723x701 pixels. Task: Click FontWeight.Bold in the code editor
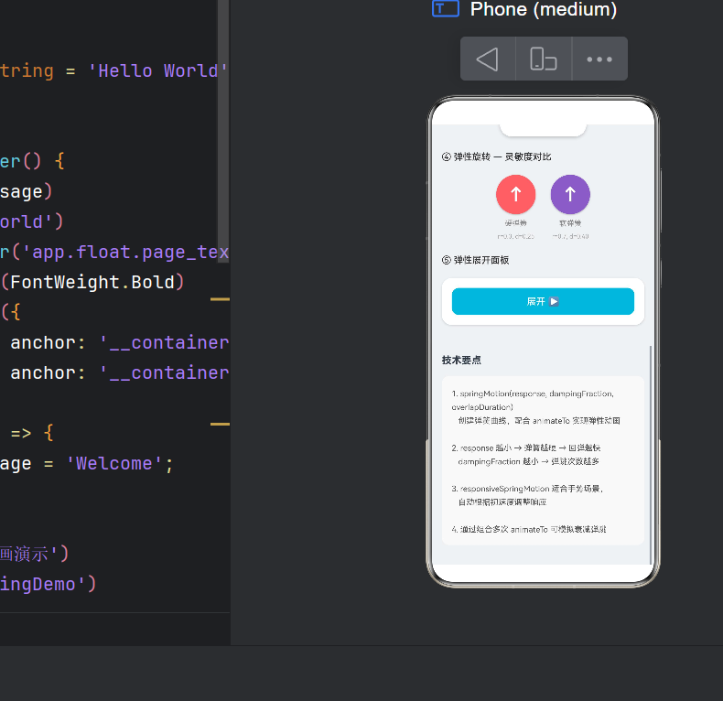92,282
